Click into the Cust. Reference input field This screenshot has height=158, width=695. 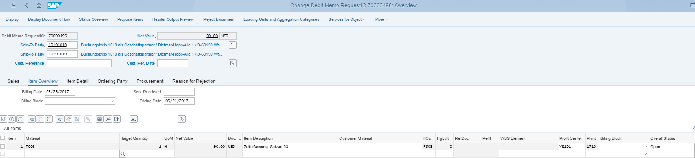coord(79,63)
